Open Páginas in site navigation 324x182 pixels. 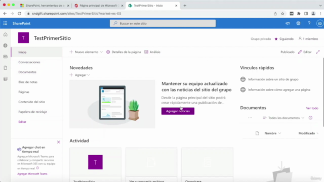click(24, 92)
